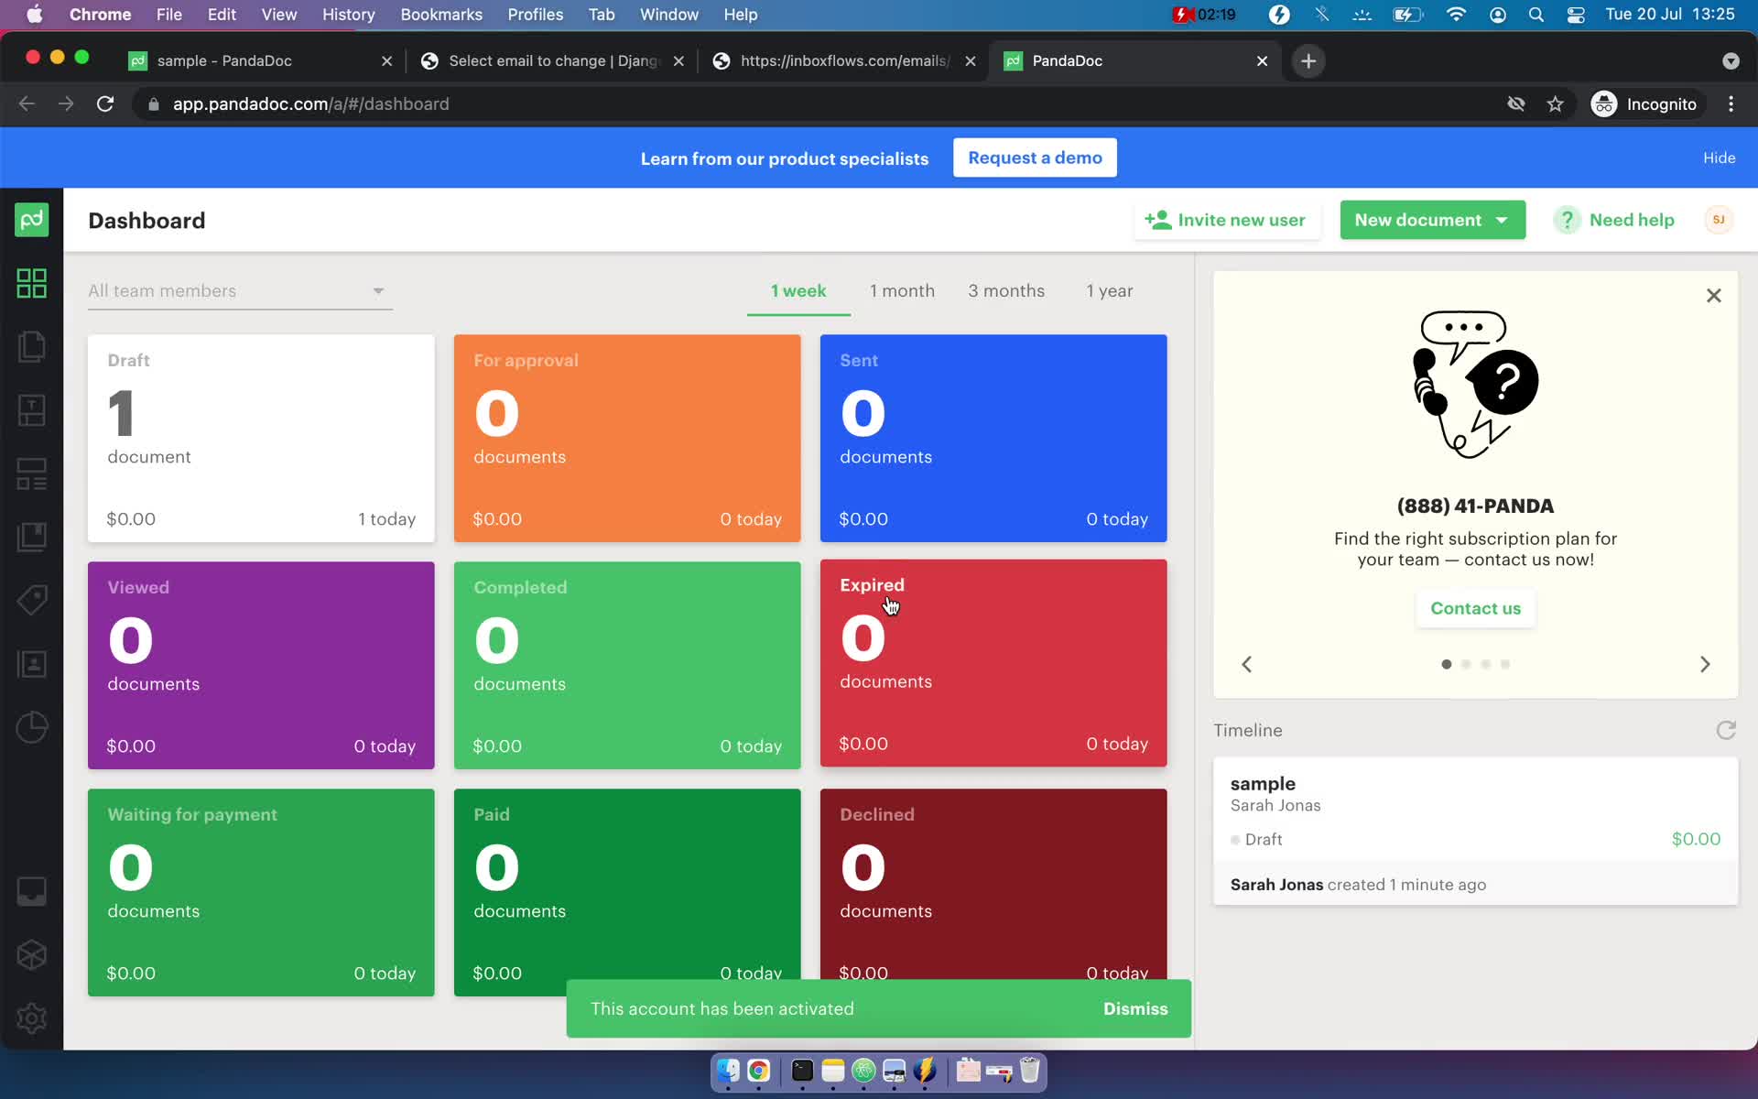Screen dimensions: 1758x1099
Task: Open the inbox tray icon in the sidebar
Action: [31, 891]
